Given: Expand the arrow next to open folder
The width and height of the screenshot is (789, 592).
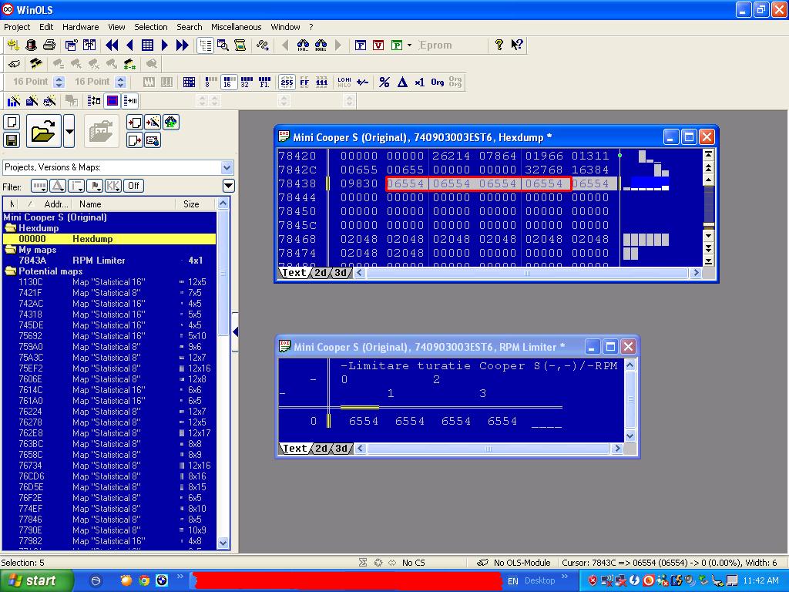Looking at the screenshot, I should (x=69, y=132).
